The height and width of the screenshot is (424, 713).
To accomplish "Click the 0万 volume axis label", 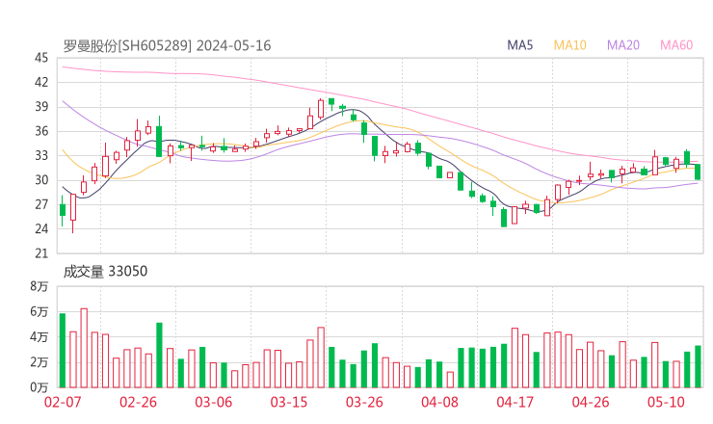I will coord(40,387).
